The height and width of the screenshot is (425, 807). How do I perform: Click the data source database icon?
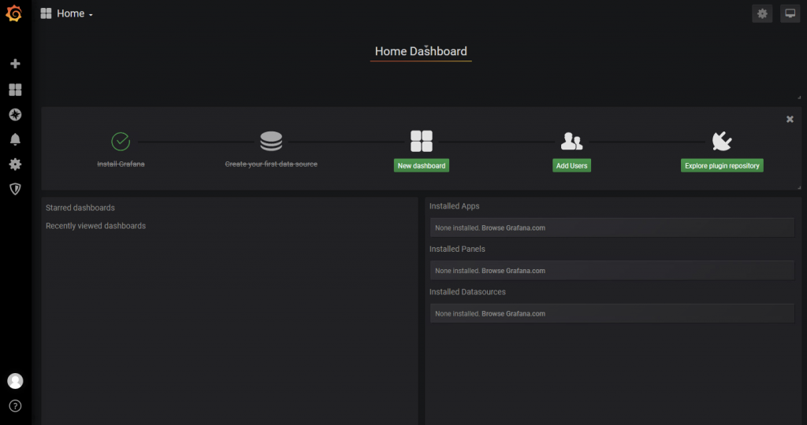271,142
